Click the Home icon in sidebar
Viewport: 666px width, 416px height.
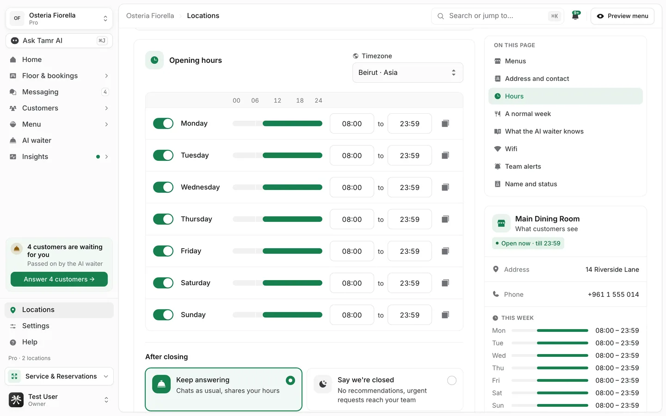click(13, 60)
